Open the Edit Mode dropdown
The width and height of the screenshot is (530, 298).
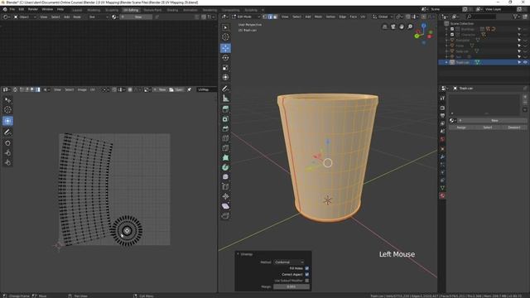click(x=246, y=17)
